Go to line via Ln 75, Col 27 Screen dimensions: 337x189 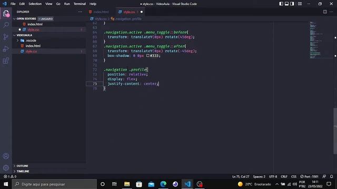(x=241, y=176)
